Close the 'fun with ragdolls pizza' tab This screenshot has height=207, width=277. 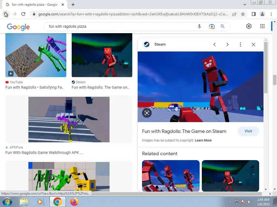pos(63,5)
